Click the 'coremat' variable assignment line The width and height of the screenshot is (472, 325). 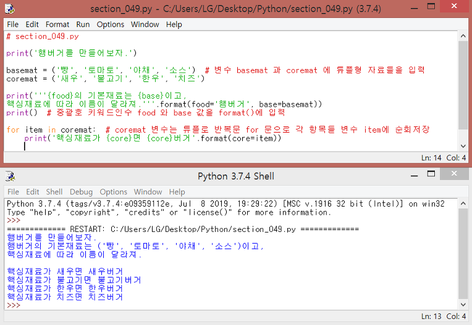(x=106, y=79)
